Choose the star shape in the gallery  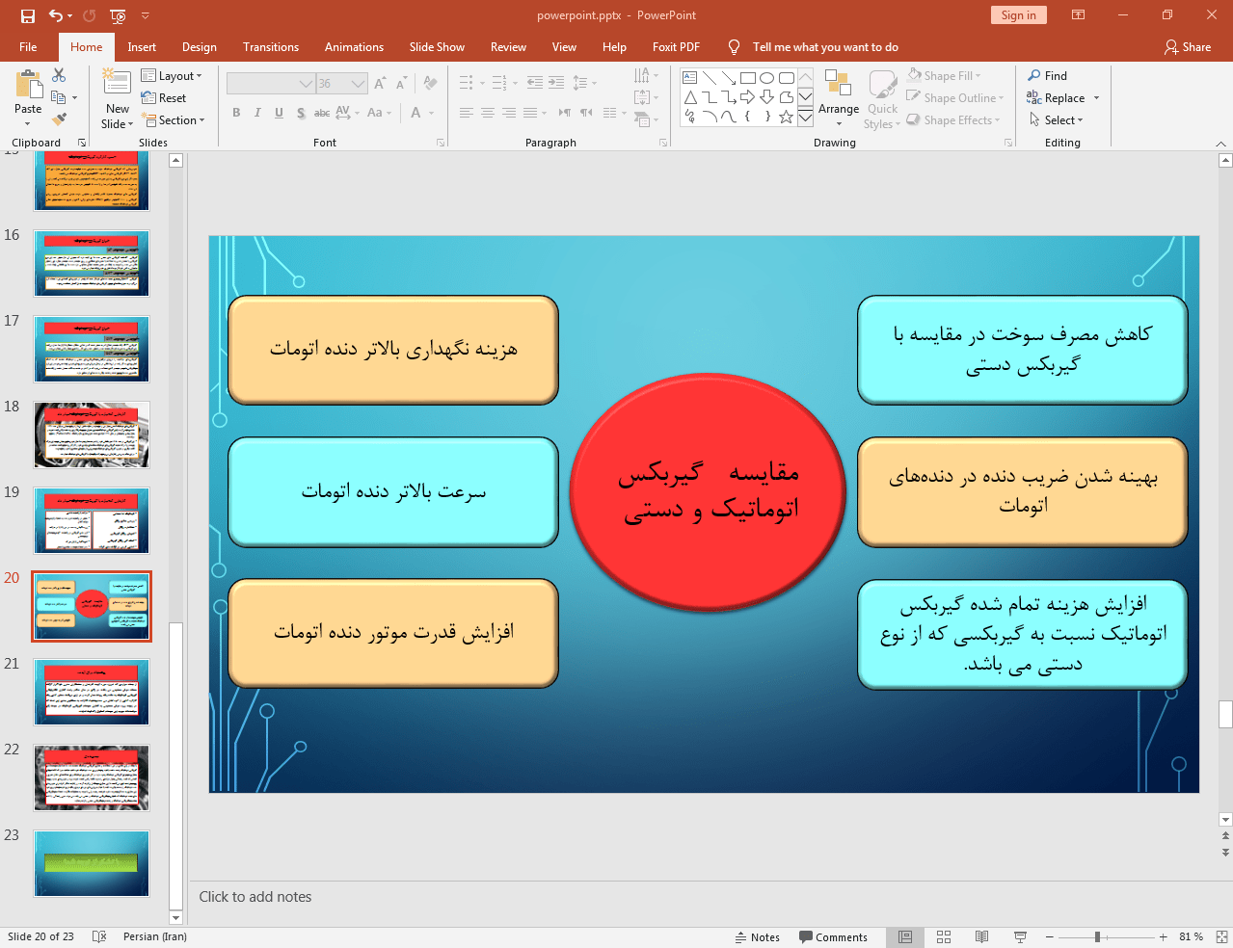point(786,117)
